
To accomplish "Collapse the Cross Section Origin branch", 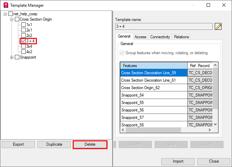I will coord(12,19).
